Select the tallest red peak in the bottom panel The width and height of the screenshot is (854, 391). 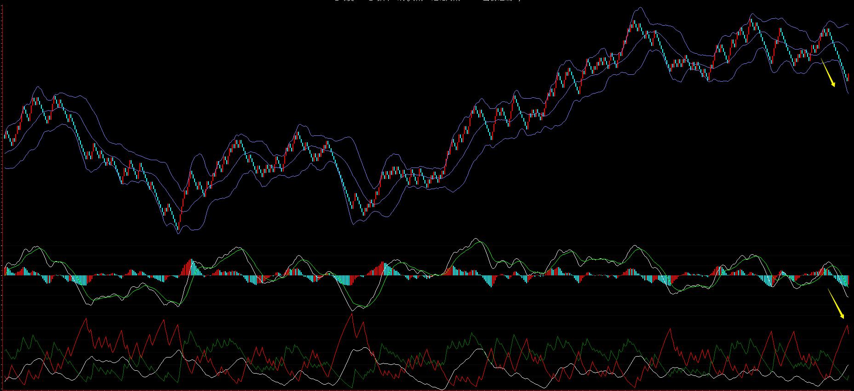coord(352,314)
